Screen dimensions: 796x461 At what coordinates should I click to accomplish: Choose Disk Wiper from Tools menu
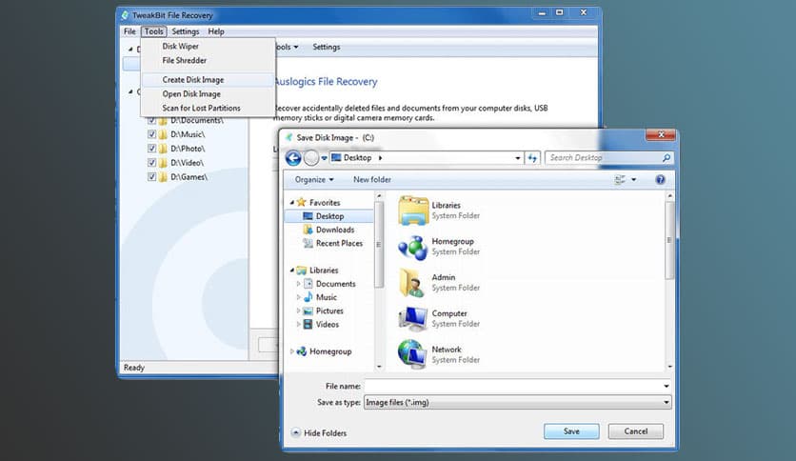click(x=180, y=47)
